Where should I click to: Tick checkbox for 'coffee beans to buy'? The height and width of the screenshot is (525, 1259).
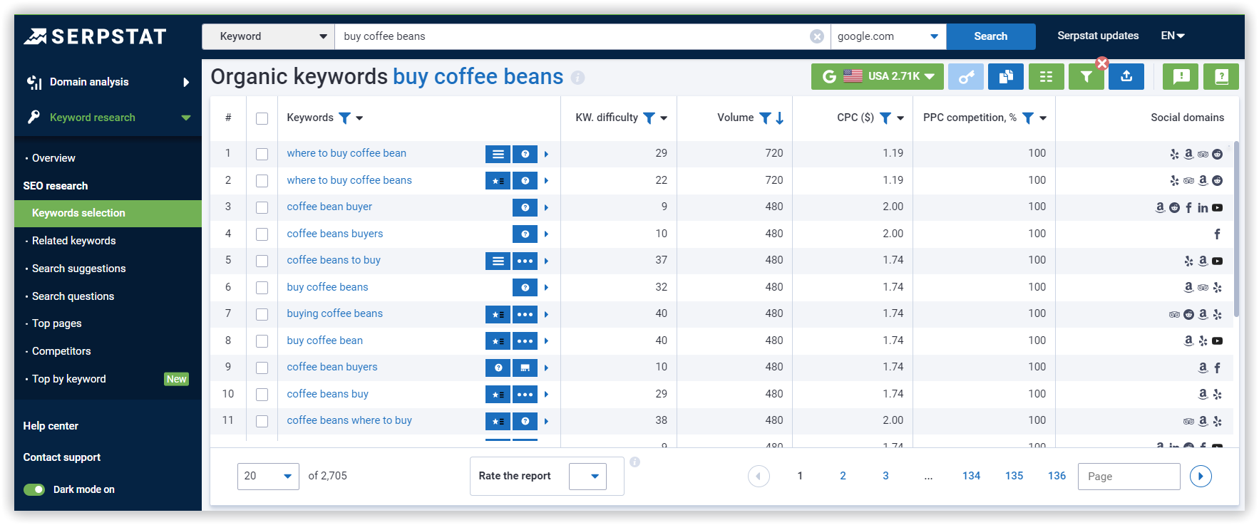click(x=262, y=261)
